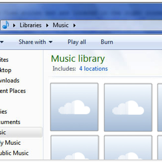
Task: Expand the arrow before Libraries in breadcrumb
Action: pos(14,26)
